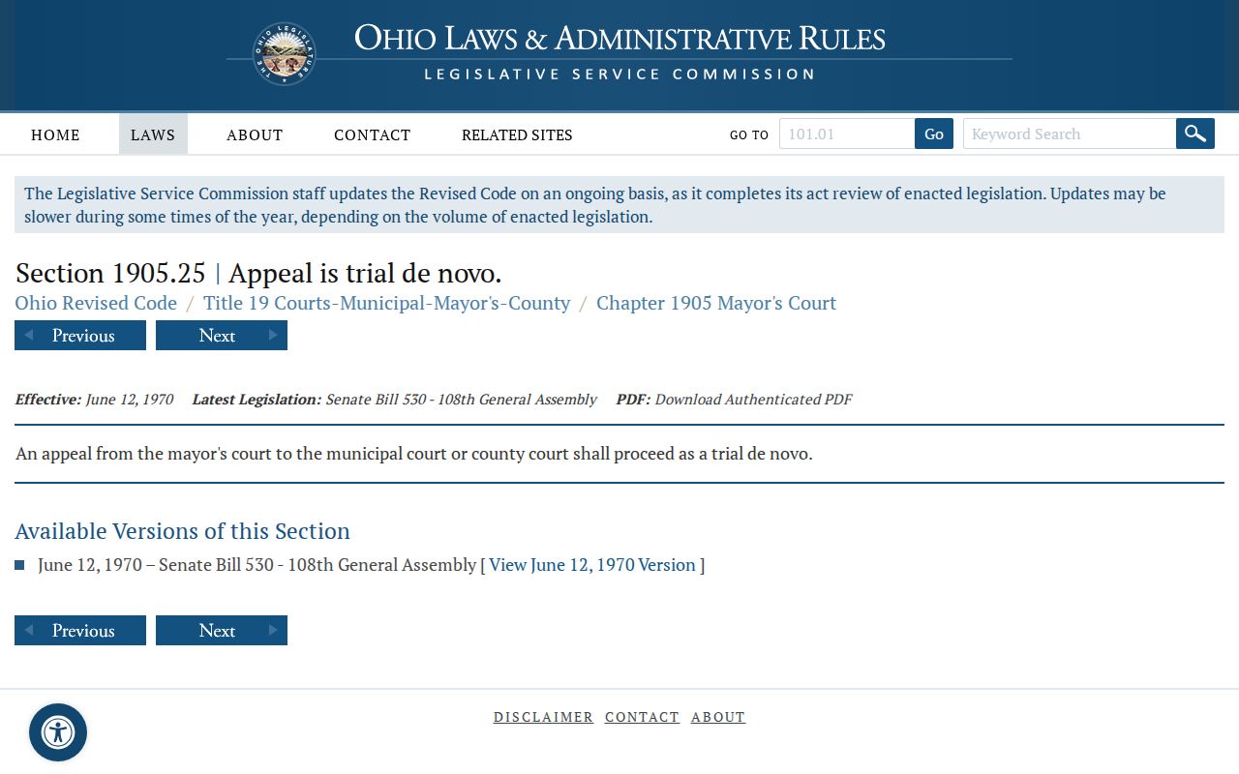Click Download Authenticated PDF

click(x=753, y=399)
